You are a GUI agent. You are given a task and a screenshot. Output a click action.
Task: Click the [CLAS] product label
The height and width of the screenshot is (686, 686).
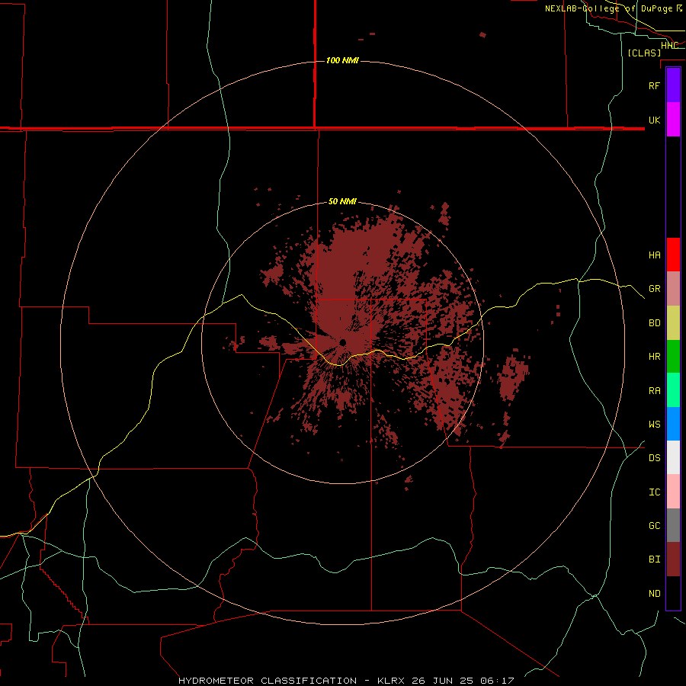644,53
